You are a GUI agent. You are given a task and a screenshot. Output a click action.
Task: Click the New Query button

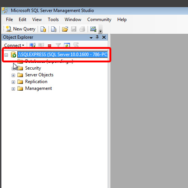[x=21, y=29]
